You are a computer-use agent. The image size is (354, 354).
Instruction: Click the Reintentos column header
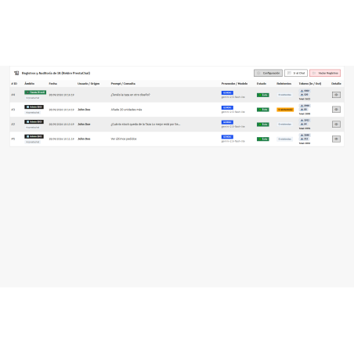[x=284, y=84]
